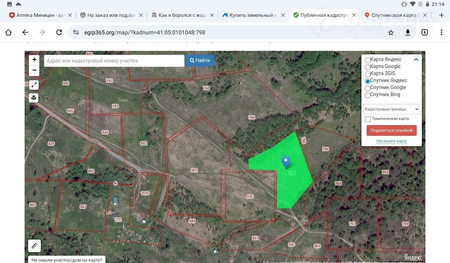Bookmark the page with star icon

coord(391,32)
